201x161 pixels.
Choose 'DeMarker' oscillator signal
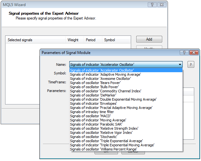pyautogui.click(x=126, y=95)
